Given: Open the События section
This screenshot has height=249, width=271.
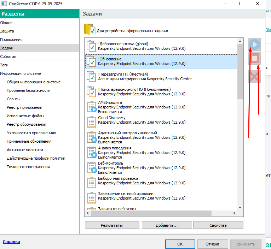Looking at the screenshot, I should [x=40, y=57].
